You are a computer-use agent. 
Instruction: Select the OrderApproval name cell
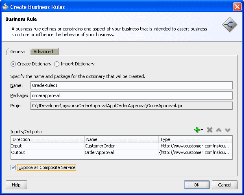coord(121,153)
